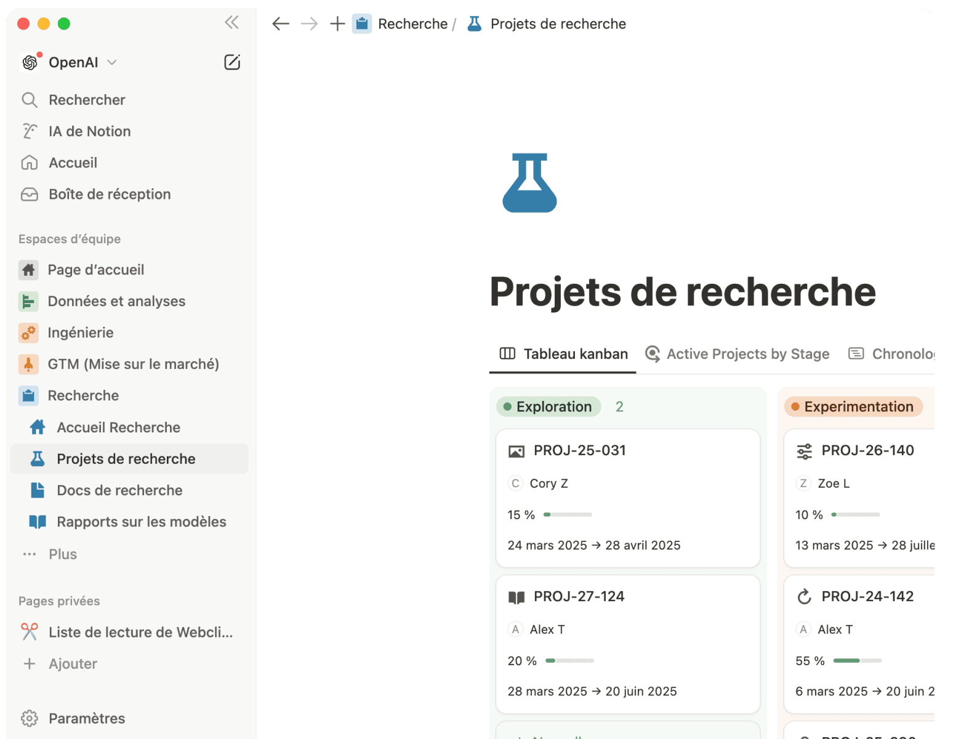Open the Boîte de réception inbox icon
Viewport: 956px width, 739px height.
29,194
